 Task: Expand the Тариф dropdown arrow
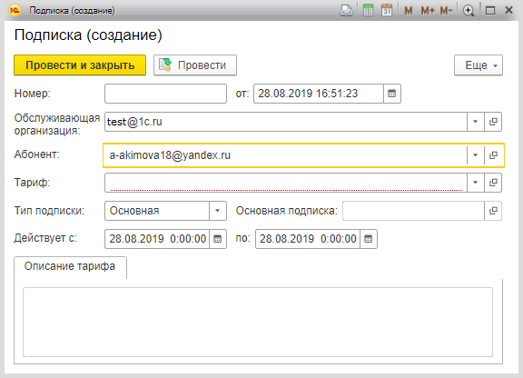point(476,183)
